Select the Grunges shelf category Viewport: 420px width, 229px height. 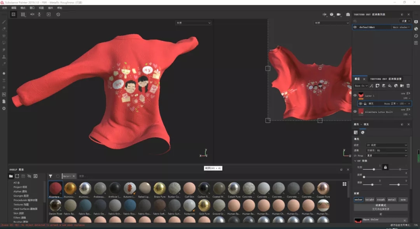21,196
